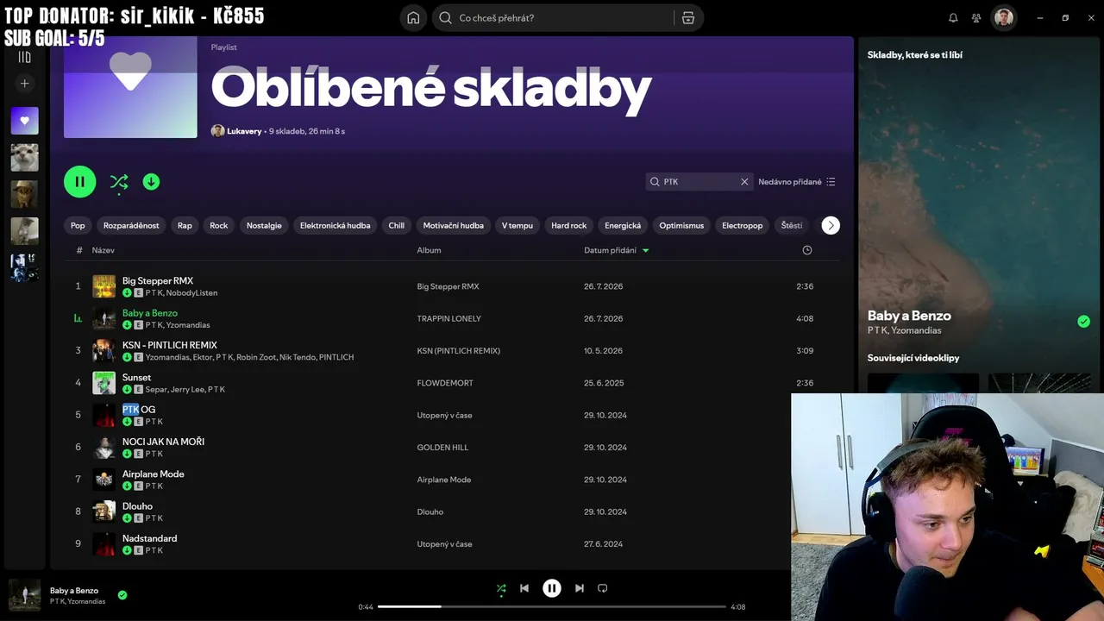Sort by the Název column

pos(103,250)
